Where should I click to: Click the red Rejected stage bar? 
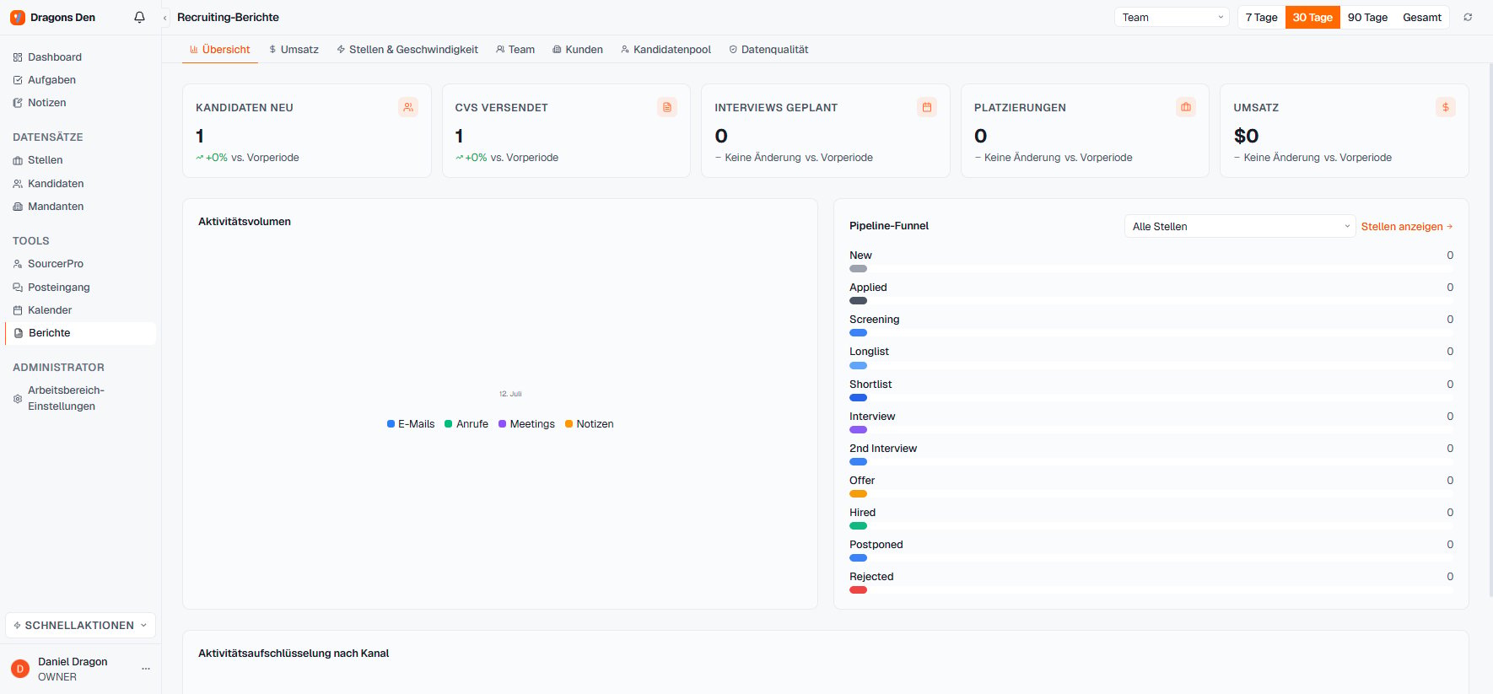pos(858,590)
